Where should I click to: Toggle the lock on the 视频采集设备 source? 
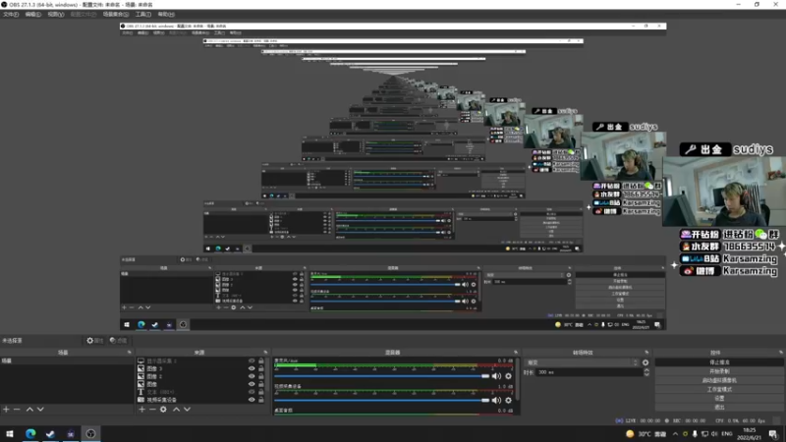[x=261, y=400]
